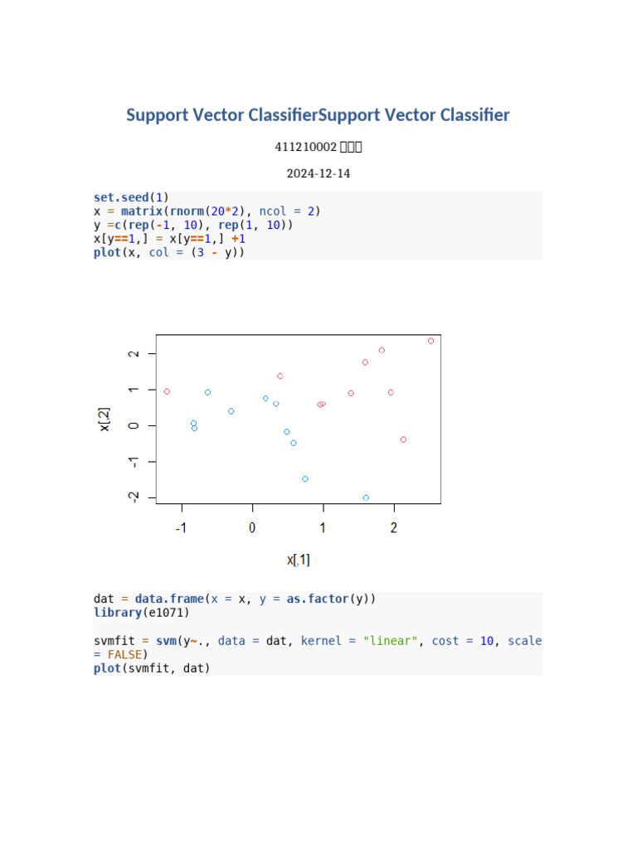
Task: Click the x[,1] horizontal axis label
Action: click(x=299, y=560)
